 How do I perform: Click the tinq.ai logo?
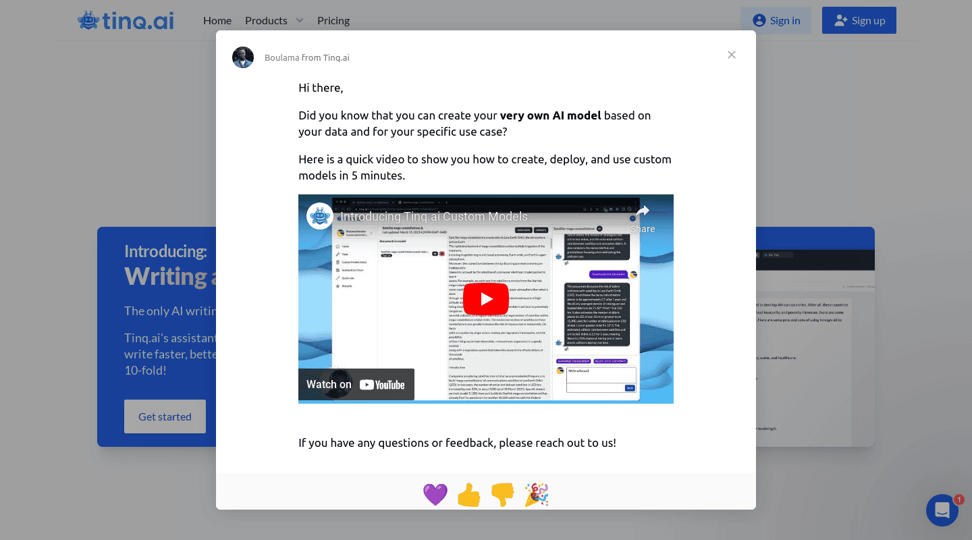[126, 20]
